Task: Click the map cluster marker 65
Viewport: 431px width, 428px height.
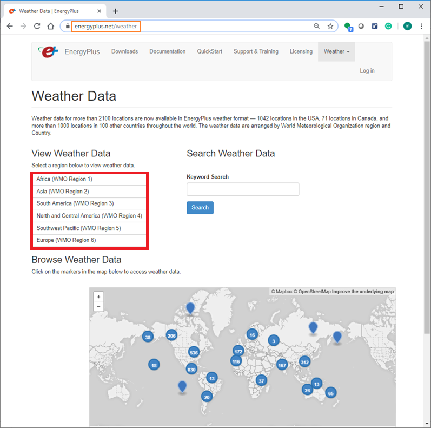Action: (330, 393)
